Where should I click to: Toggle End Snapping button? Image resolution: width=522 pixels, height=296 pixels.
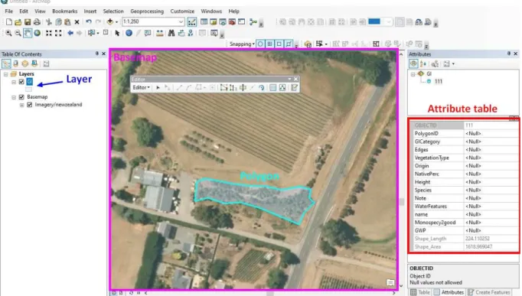[x=269, y=44]
